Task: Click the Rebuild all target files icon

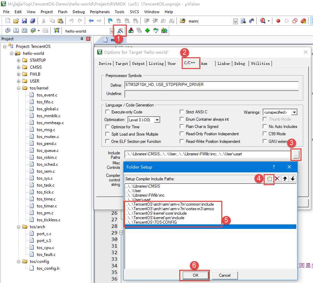Action: click(25, 31)
